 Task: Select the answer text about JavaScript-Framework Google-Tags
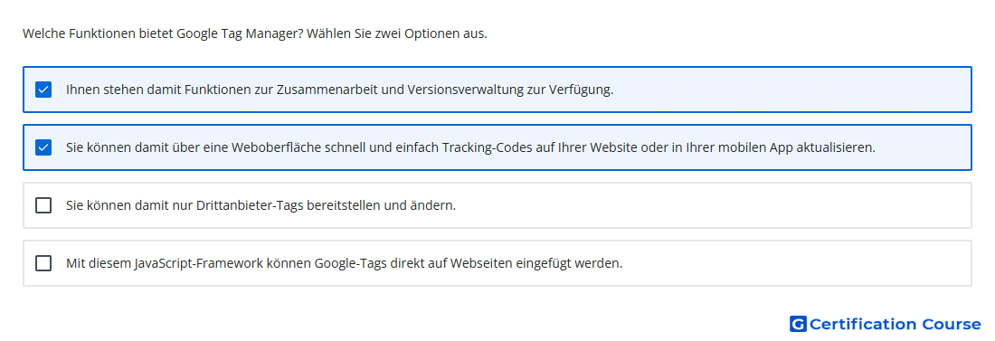[x=345, y=263]
